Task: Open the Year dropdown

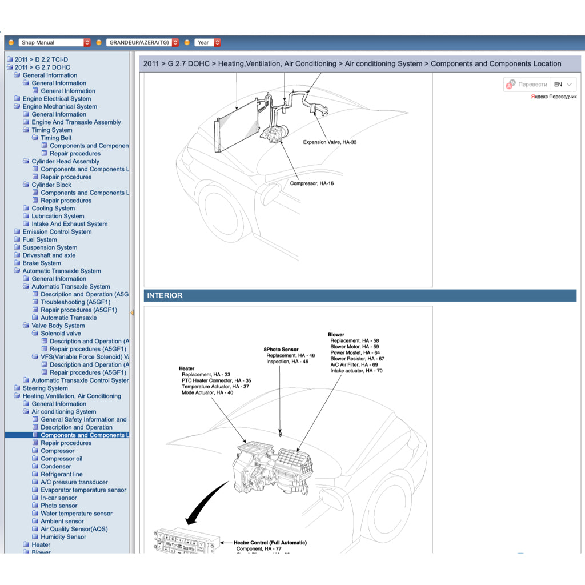Action: pyautogui.click(x=207, y=42)
